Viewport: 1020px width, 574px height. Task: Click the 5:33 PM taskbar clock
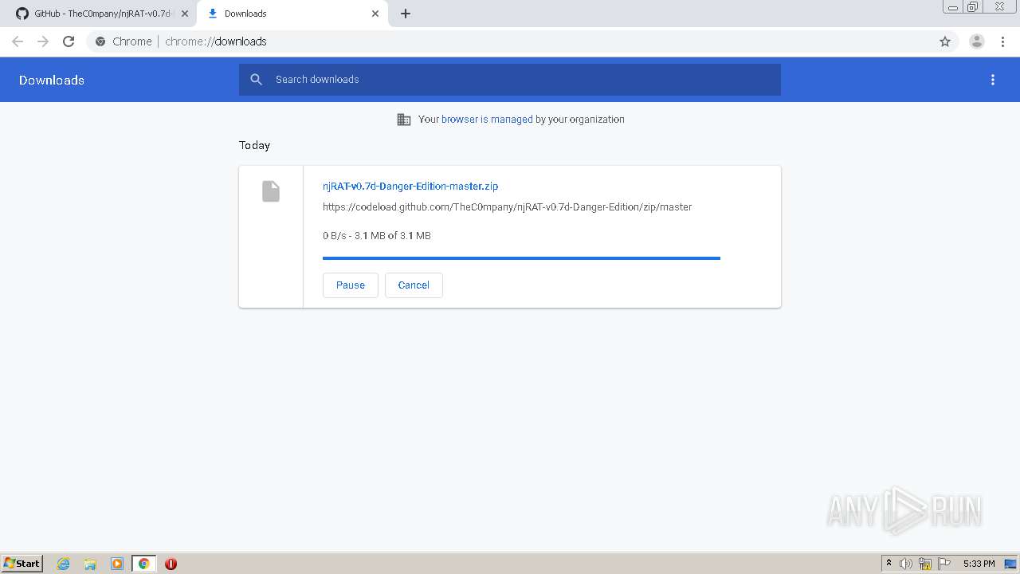coord(979,564)
